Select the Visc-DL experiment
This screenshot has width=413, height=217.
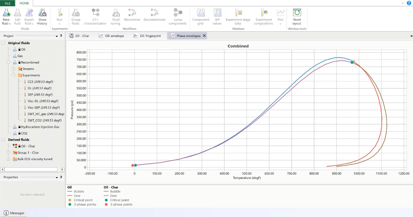[x=43, y=101]
